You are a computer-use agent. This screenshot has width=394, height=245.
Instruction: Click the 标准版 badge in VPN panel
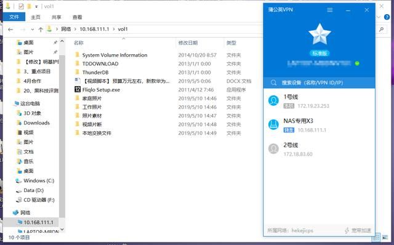320,53
